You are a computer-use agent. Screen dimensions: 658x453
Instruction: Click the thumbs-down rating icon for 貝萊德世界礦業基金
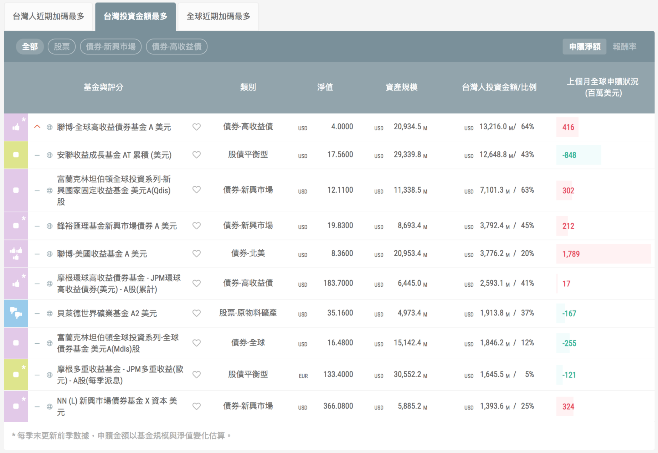tap(16, 313)
